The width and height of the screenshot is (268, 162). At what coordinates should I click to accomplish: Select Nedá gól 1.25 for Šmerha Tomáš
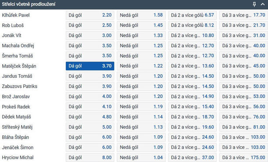(141, 56)
